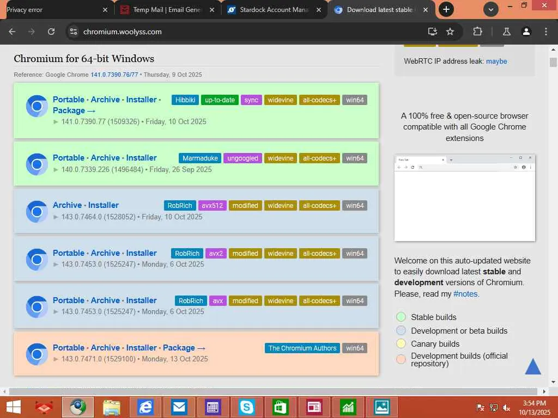Switch to Temp Mail tab
Viewport: 558px width, 418px height.
point(167,10)
